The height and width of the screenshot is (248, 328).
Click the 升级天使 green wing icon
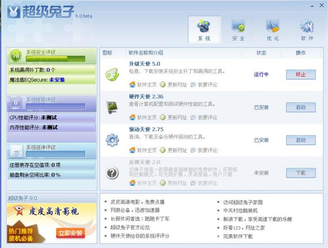pos(112,74)
